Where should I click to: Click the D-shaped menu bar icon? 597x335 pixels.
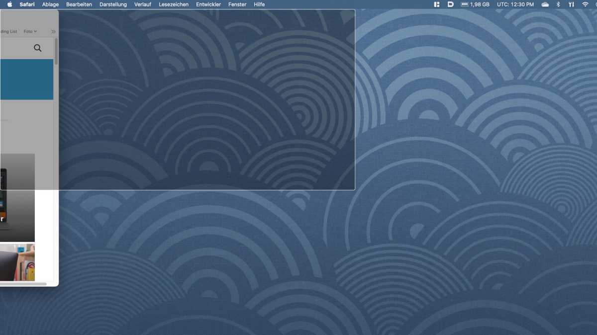click(450, 4)
